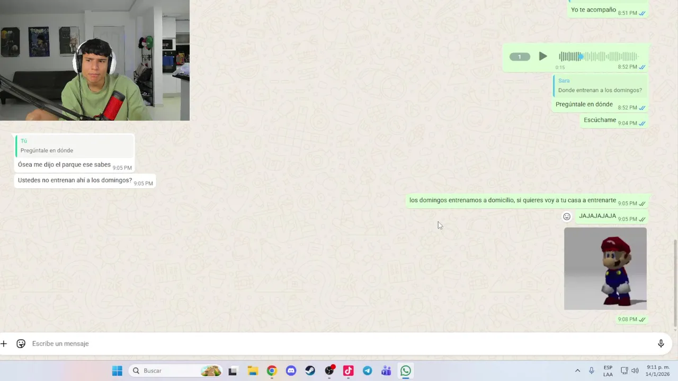This screenshot has width=678, height=381.
Task: Switch to Google Chrome in the taskbar
Action: pyautogui.click(x=272, y=371)
